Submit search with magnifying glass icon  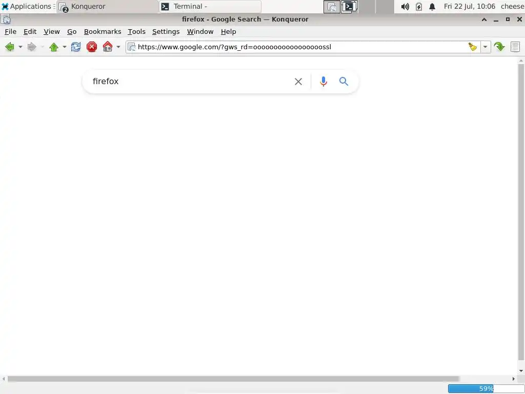tap(344, 82)
